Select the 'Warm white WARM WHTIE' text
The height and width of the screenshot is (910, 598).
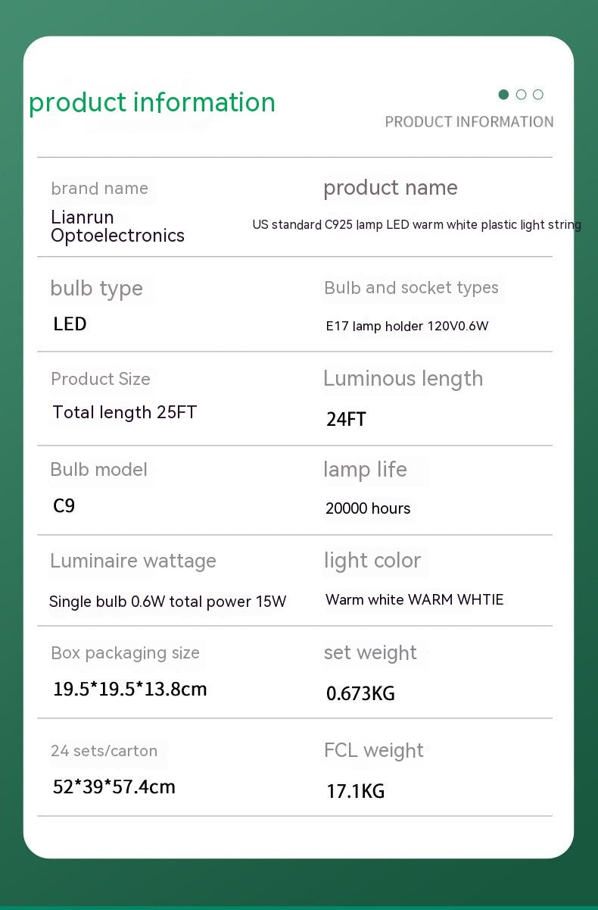point(414,600)
